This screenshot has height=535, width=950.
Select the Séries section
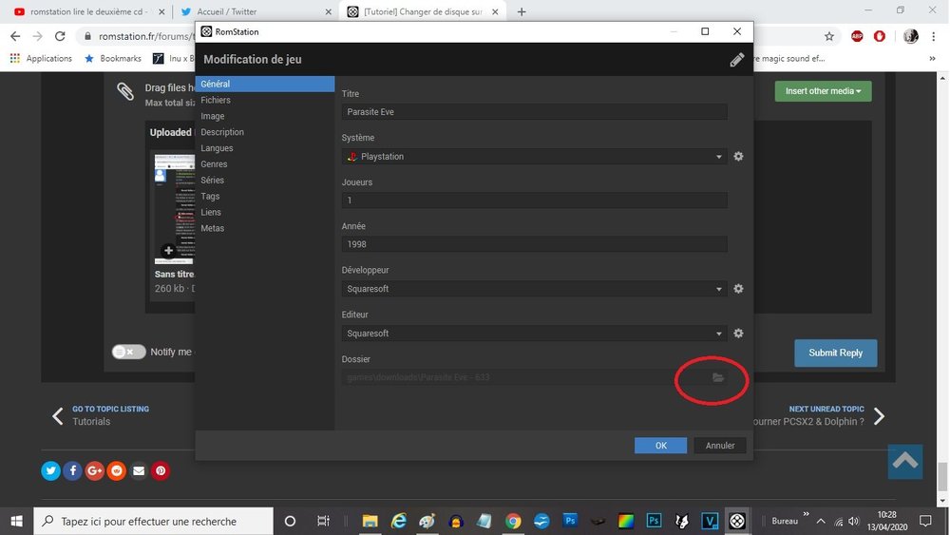tap(265, 180)
